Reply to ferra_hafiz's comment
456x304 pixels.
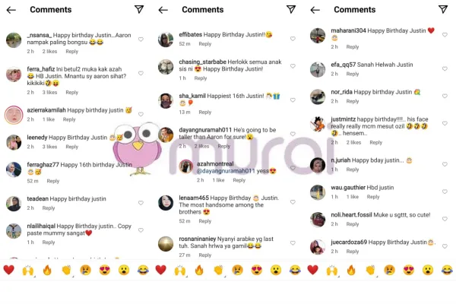[x=72, y=92]
